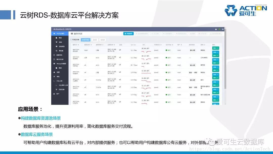Open monitoring chart icon in s8 row
This screenshot has width=273, height=154.
coord(120,102)
